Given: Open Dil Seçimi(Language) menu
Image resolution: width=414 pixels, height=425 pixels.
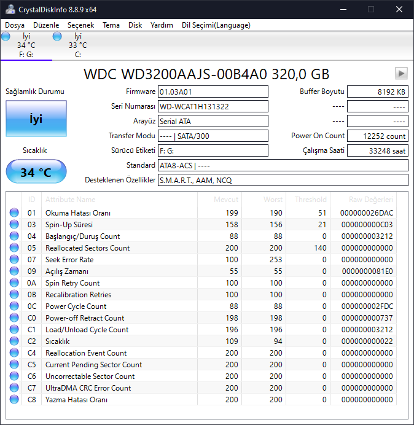Looking at the screenshot, I should point(216,25).
